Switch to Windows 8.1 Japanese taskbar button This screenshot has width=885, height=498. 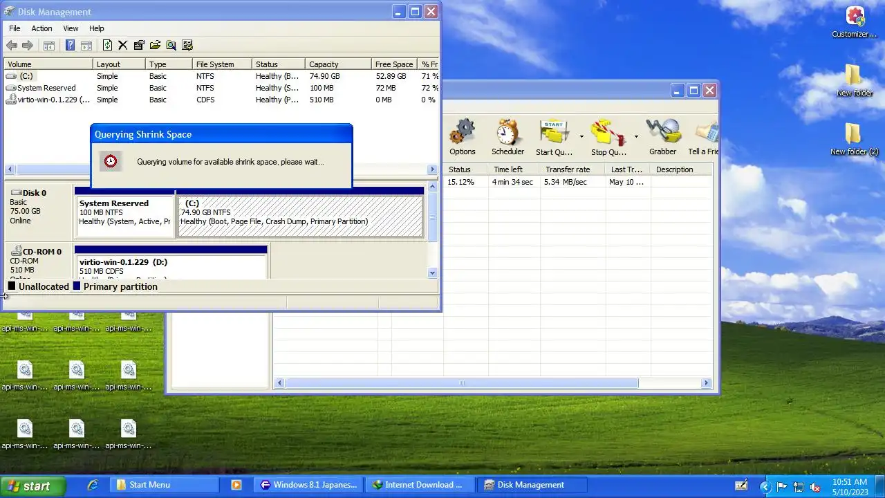309,485
